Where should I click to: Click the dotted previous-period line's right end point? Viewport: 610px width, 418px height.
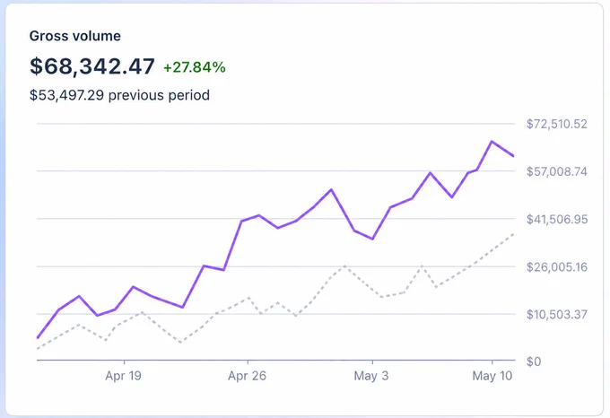(x=513, y=234)
